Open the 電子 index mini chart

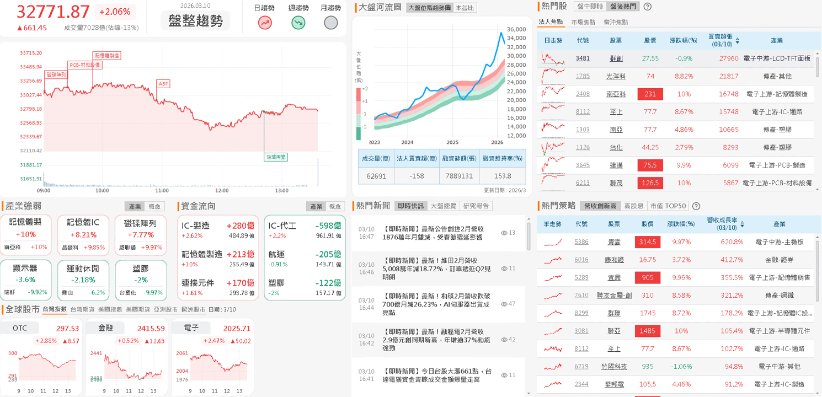tap(212, 357)
